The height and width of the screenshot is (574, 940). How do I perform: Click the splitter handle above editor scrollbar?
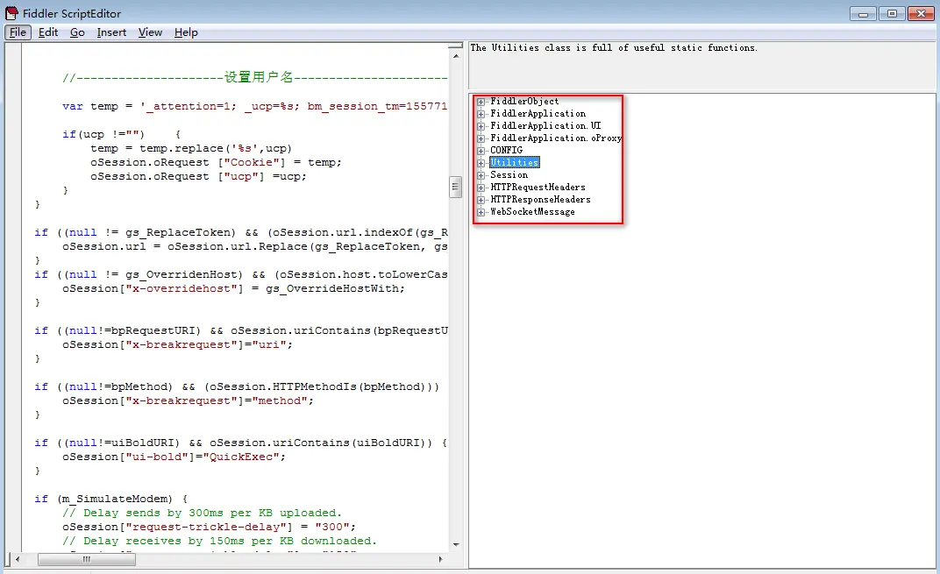456,46
